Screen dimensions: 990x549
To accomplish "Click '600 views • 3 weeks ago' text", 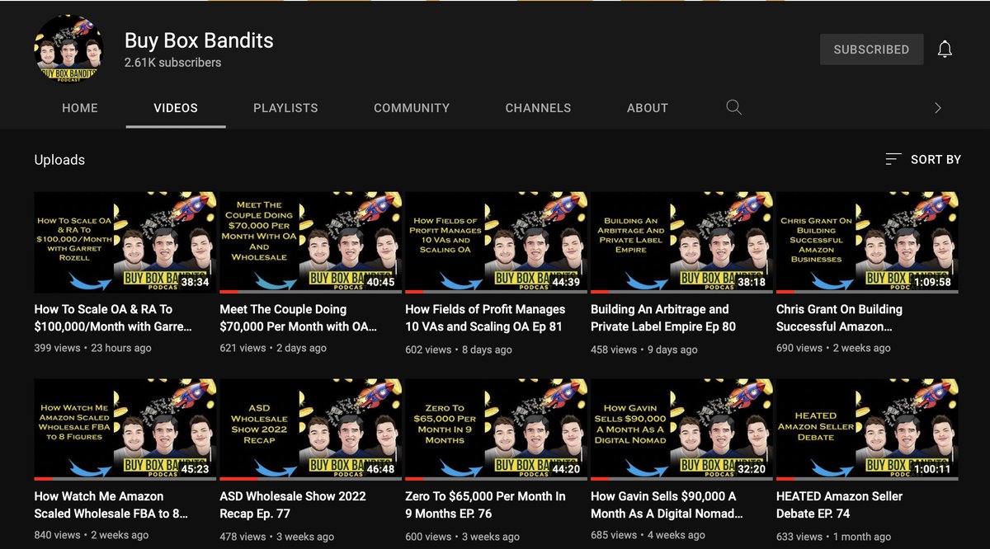I will click(x=462, y=536).
